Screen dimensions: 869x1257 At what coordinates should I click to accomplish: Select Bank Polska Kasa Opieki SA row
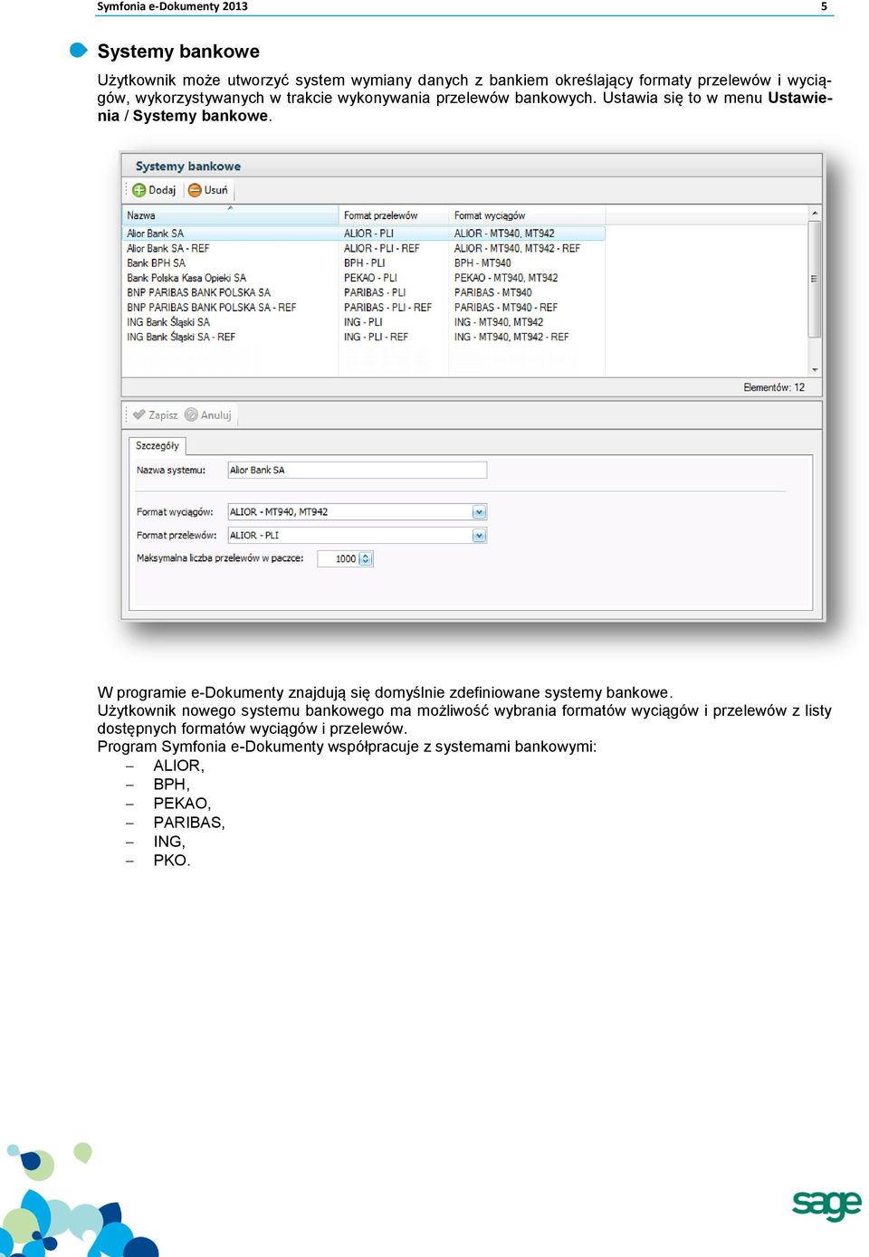[363, 278]
